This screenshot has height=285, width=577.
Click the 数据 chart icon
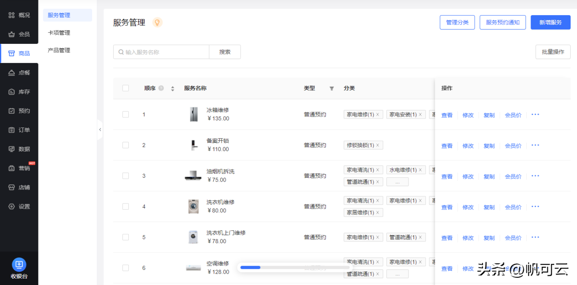12,149
